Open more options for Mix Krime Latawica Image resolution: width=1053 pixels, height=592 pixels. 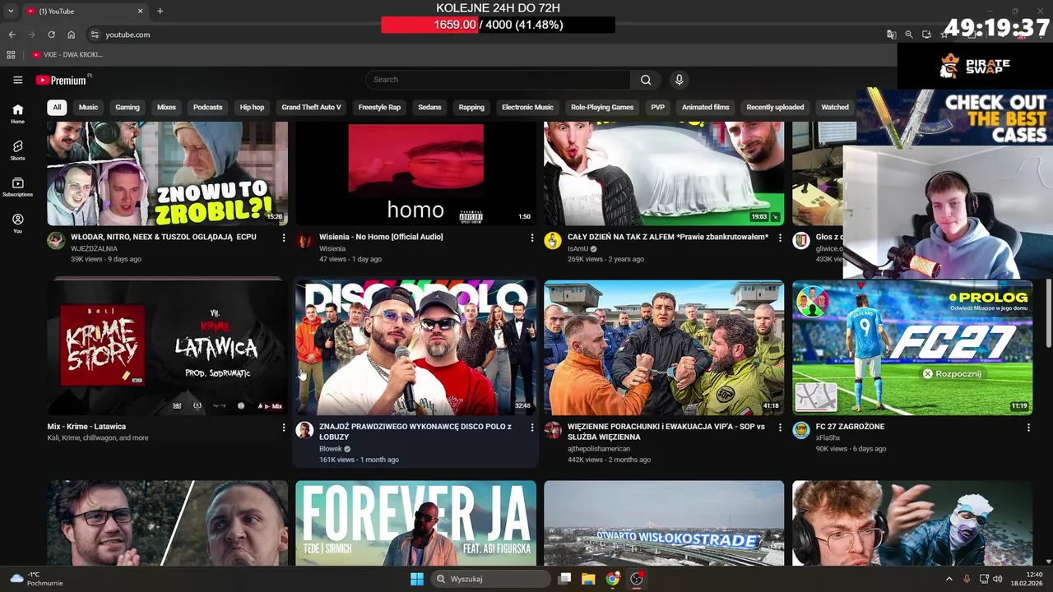tap(284, 428)
